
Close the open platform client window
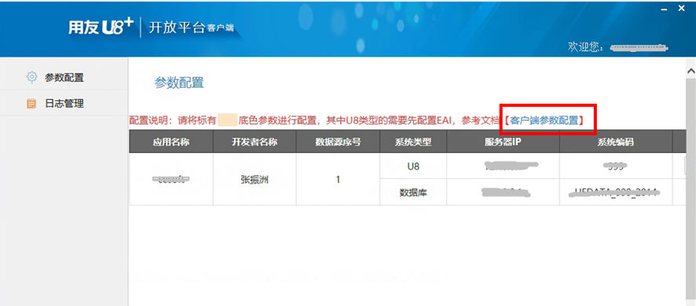tap(681, 8)
